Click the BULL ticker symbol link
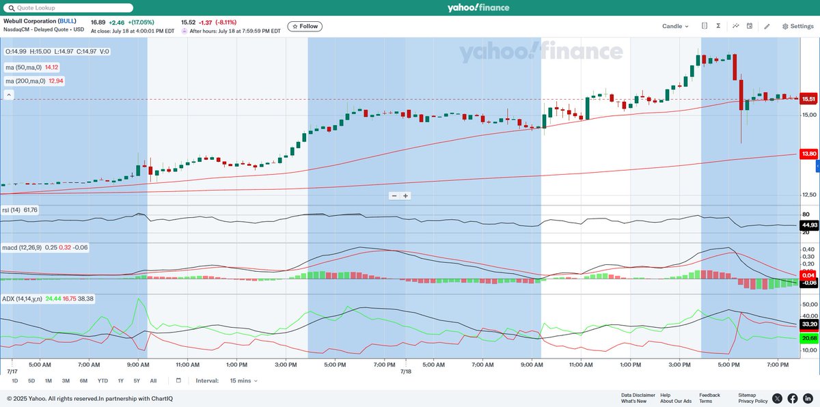The image size is (820, 407). coord(67,21)
